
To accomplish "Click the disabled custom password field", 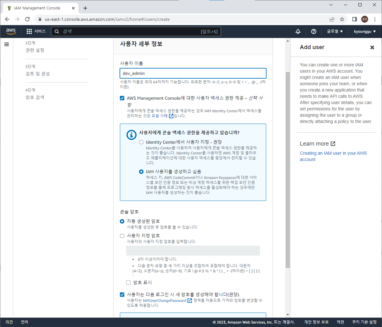I will click(193, 251).
